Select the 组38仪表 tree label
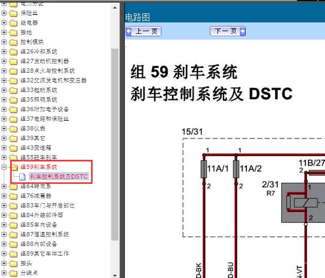Viewport: 325px width, 278px height. [33, 128]
